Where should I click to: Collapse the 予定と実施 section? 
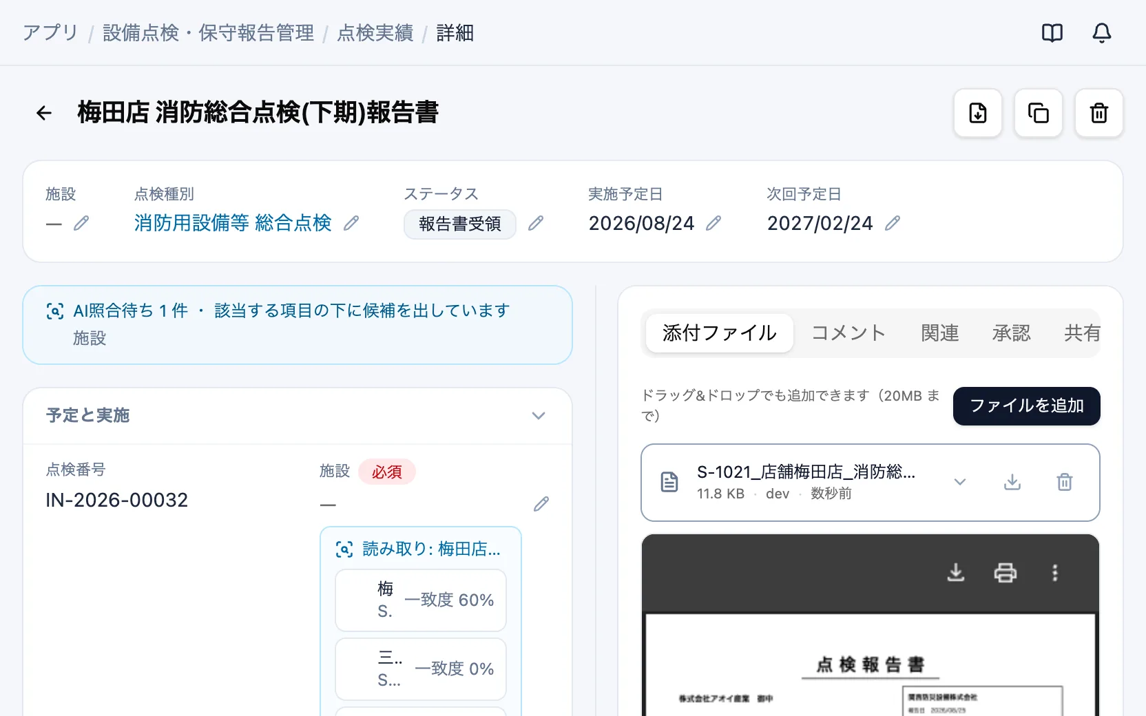pos(539,416)
